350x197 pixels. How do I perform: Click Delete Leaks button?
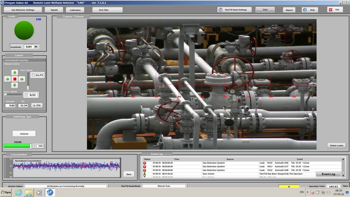click(x=337, y=145)
